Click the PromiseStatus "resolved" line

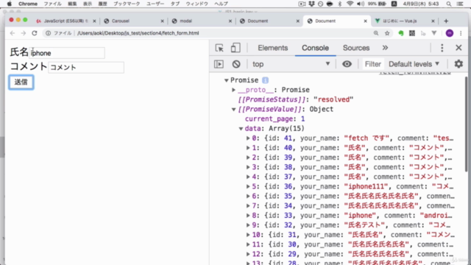tap(296, 99)
